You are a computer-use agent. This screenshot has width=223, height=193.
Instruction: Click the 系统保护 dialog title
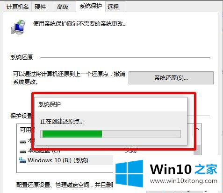tap(50, 104)
